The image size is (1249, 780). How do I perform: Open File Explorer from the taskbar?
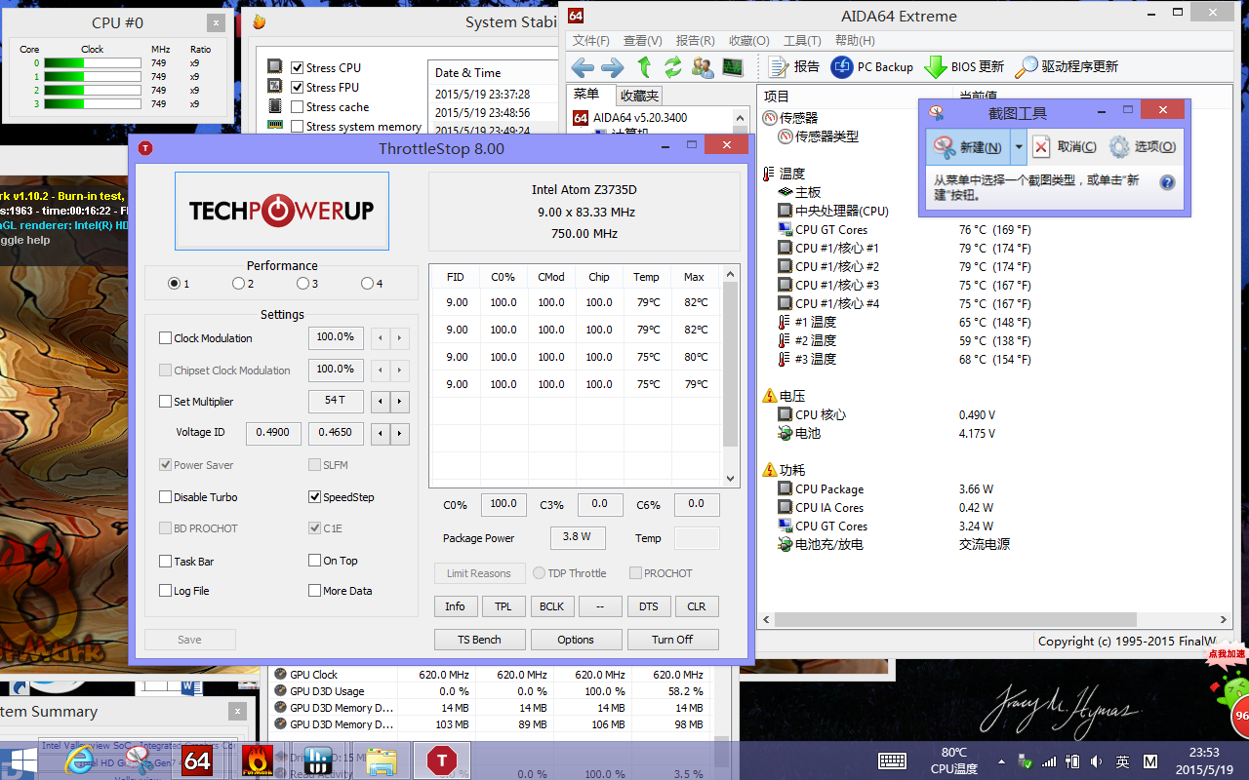pos(382,760)
